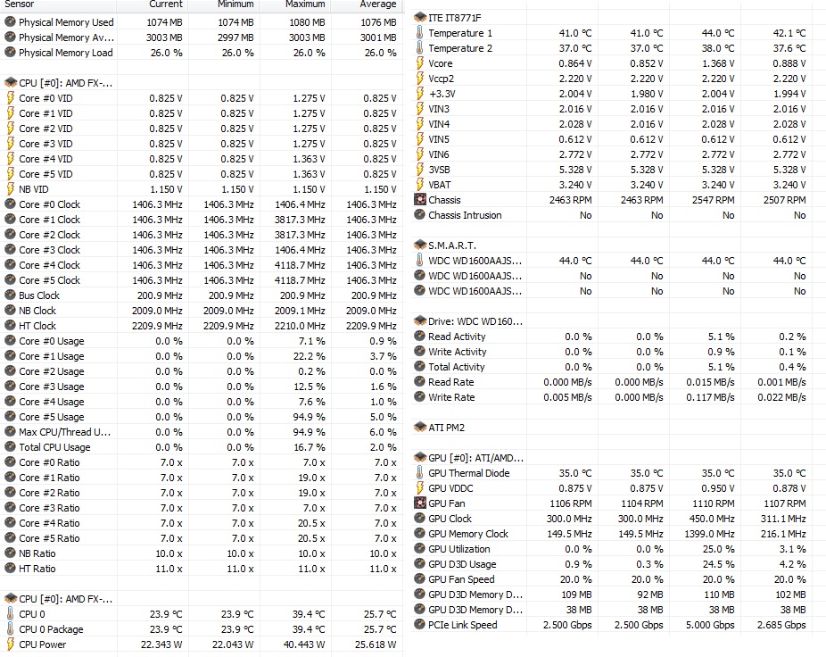Click the CPU 0 thermometer icon

(x=10, y=614)
